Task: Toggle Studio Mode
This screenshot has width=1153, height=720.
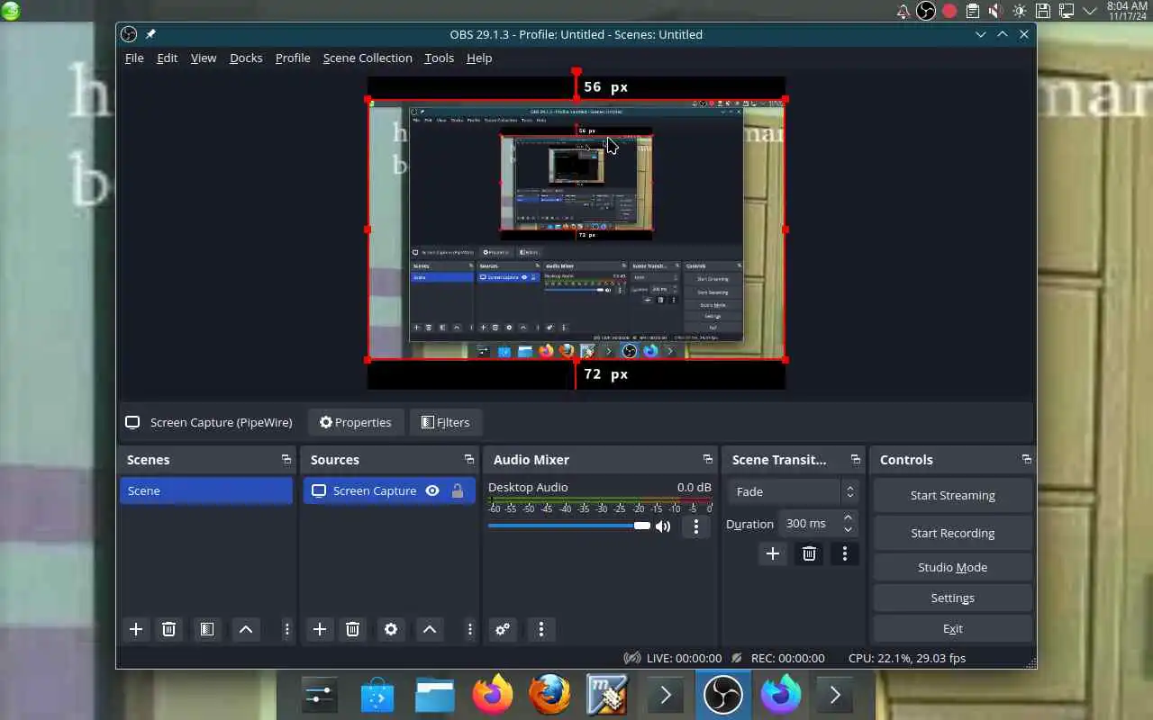Action: [x=952, y=567]
